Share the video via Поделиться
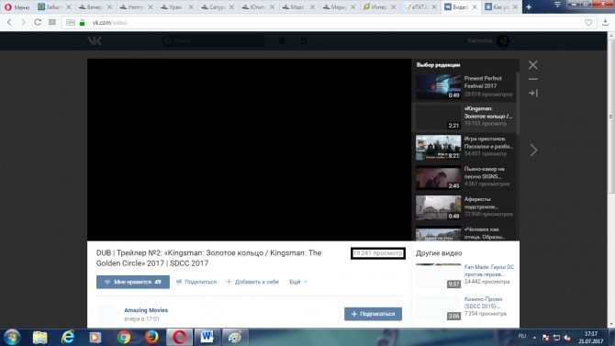 coord(196,282)
